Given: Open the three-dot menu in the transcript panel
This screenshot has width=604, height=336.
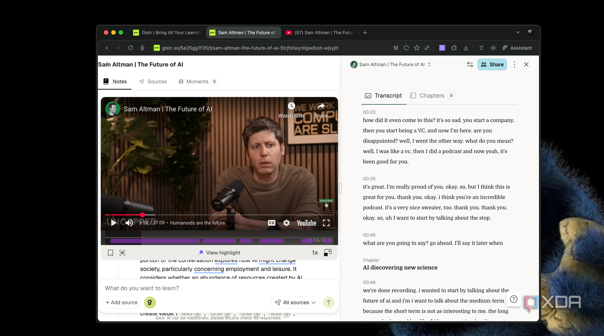Looking at the screenshot, I should (x=514, y=64).
